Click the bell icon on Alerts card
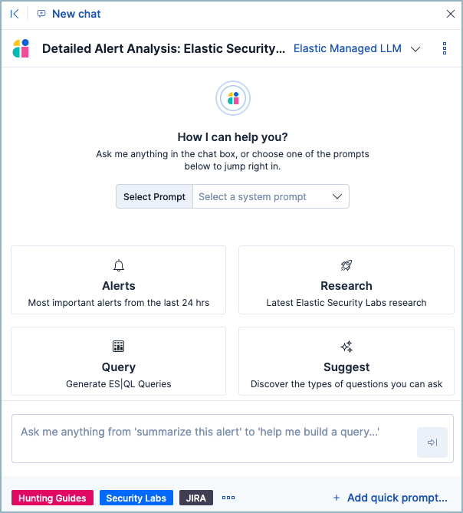The width and height of the screenshot is (463, 513). pos(119,266)
